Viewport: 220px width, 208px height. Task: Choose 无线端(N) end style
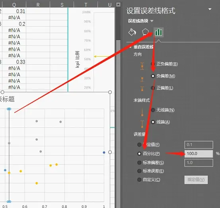tap(163, 110)
